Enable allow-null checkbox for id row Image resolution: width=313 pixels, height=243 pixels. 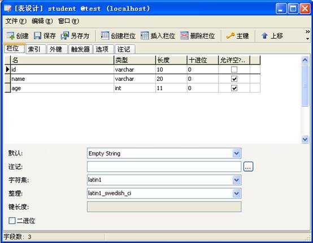point(234,70)
